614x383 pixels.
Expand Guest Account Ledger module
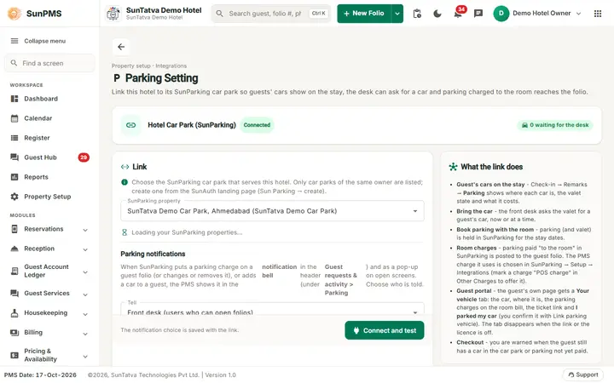coord(85,272)
